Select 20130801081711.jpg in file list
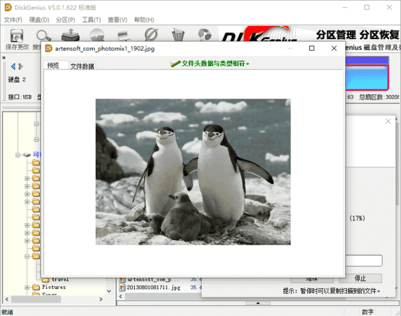This screenshot has width=401, height=316. pos(153,288)
